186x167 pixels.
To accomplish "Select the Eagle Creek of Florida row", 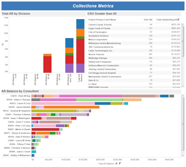I will tap(134, 28).
